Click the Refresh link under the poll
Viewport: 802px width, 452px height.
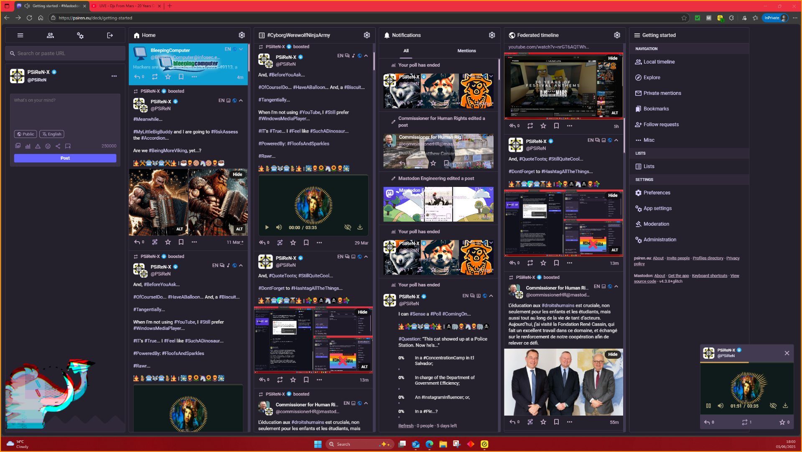click(x=405, y=426)
